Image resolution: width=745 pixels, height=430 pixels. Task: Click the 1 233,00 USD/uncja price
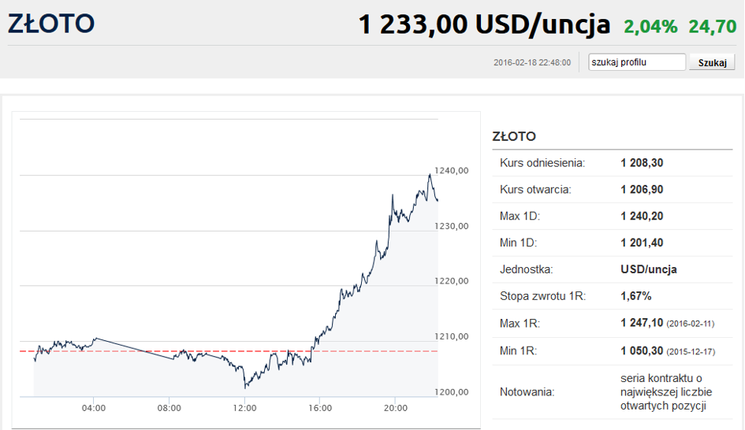(x=484, y=24)
